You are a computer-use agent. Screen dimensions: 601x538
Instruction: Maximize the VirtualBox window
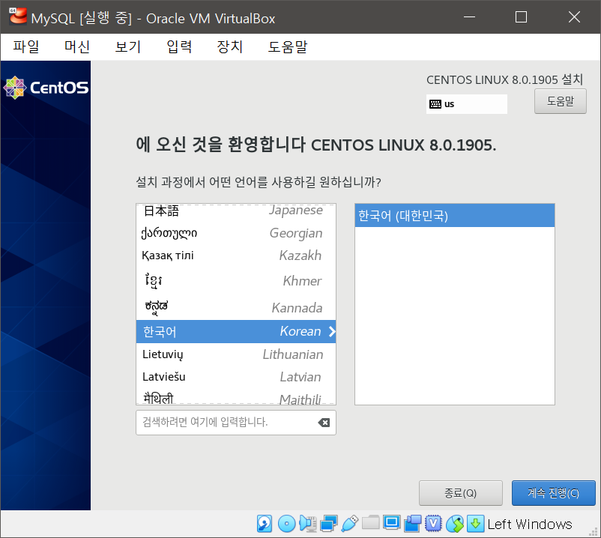[521, 17]
